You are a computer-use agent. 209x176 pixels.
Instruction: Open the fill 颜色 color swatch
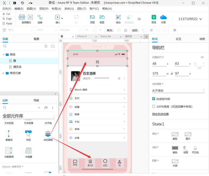(175, 134)
